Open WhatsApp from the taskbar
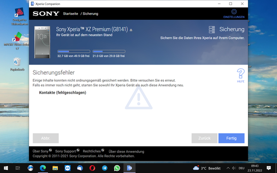 coord(117,168)
